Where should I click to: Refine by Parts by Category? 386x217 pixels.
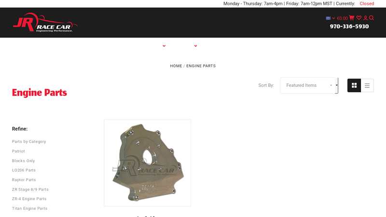pos(29,142)
